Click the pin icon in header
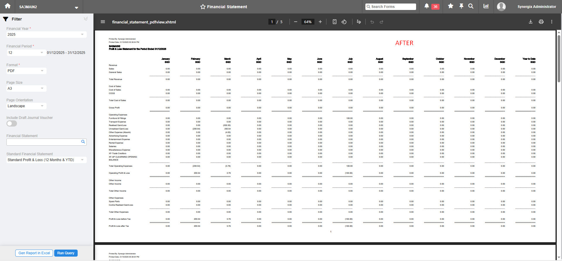Image resolution: width=562 pixels, height=261 pixels. pos(461,6)
